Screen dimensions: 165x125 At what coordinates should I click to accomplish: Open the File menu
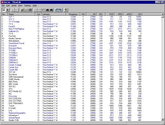tap(3, 6)
